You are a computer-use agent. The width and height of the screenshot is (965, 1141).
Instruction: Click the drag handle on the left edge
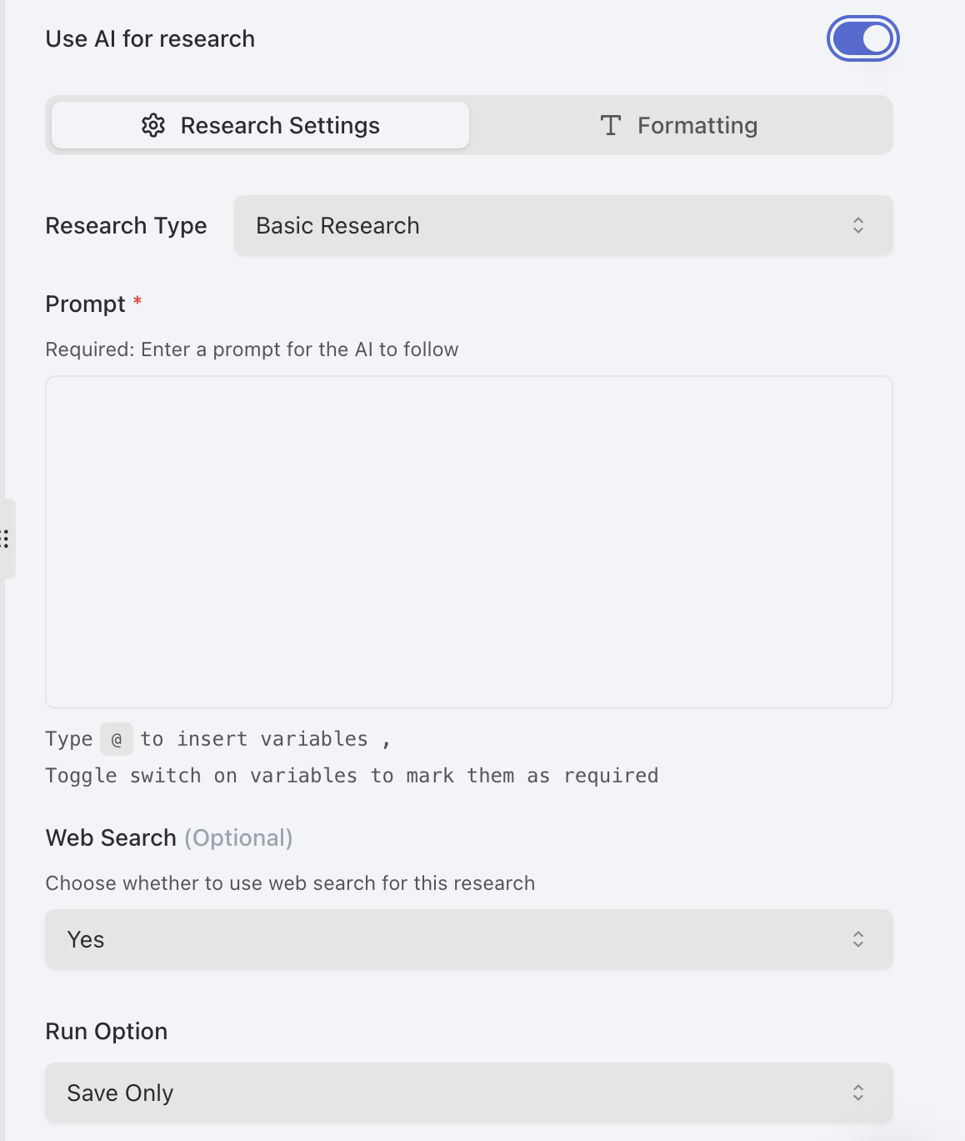(7, 540)
